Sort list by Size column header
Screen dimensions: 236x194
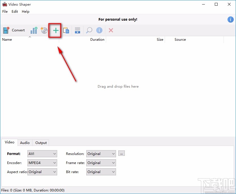pos(136,40)
